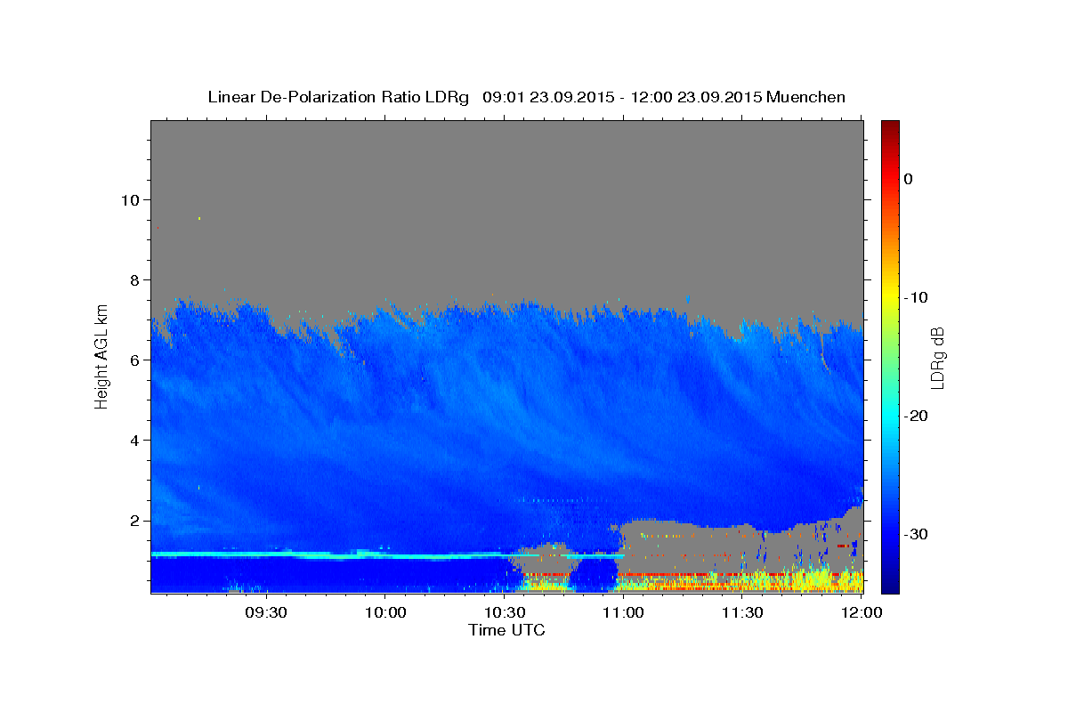Click the '12:00' time axis label
This screenshot has height=712, width=1068.
point(861,612)
